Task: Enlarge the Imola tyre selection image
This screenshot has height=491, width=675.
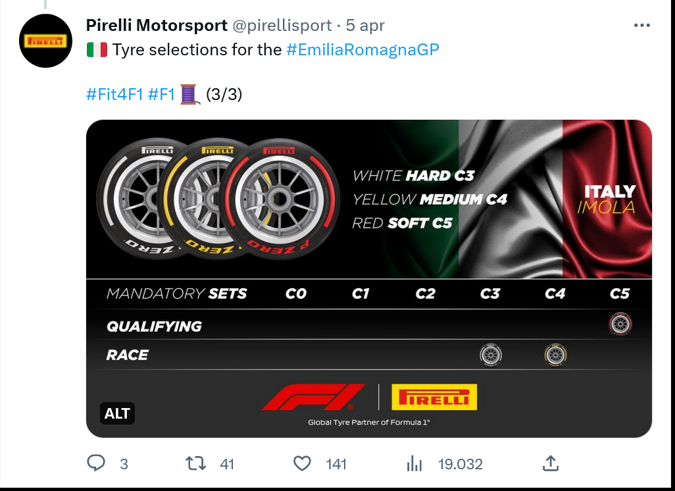Action: 369,278
